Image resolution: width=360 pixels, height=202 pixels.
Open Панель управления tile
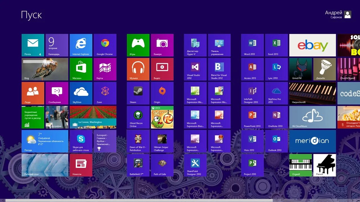(x=219, y=45)
